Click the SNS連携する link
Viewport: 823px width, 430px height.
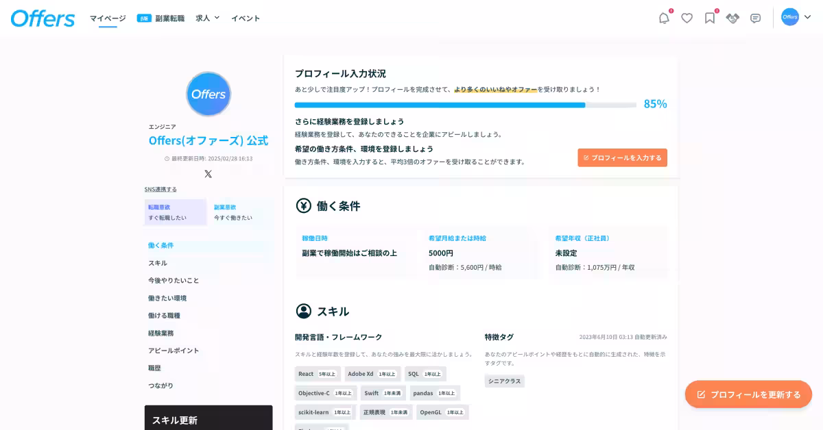click(x=161, y=188)
